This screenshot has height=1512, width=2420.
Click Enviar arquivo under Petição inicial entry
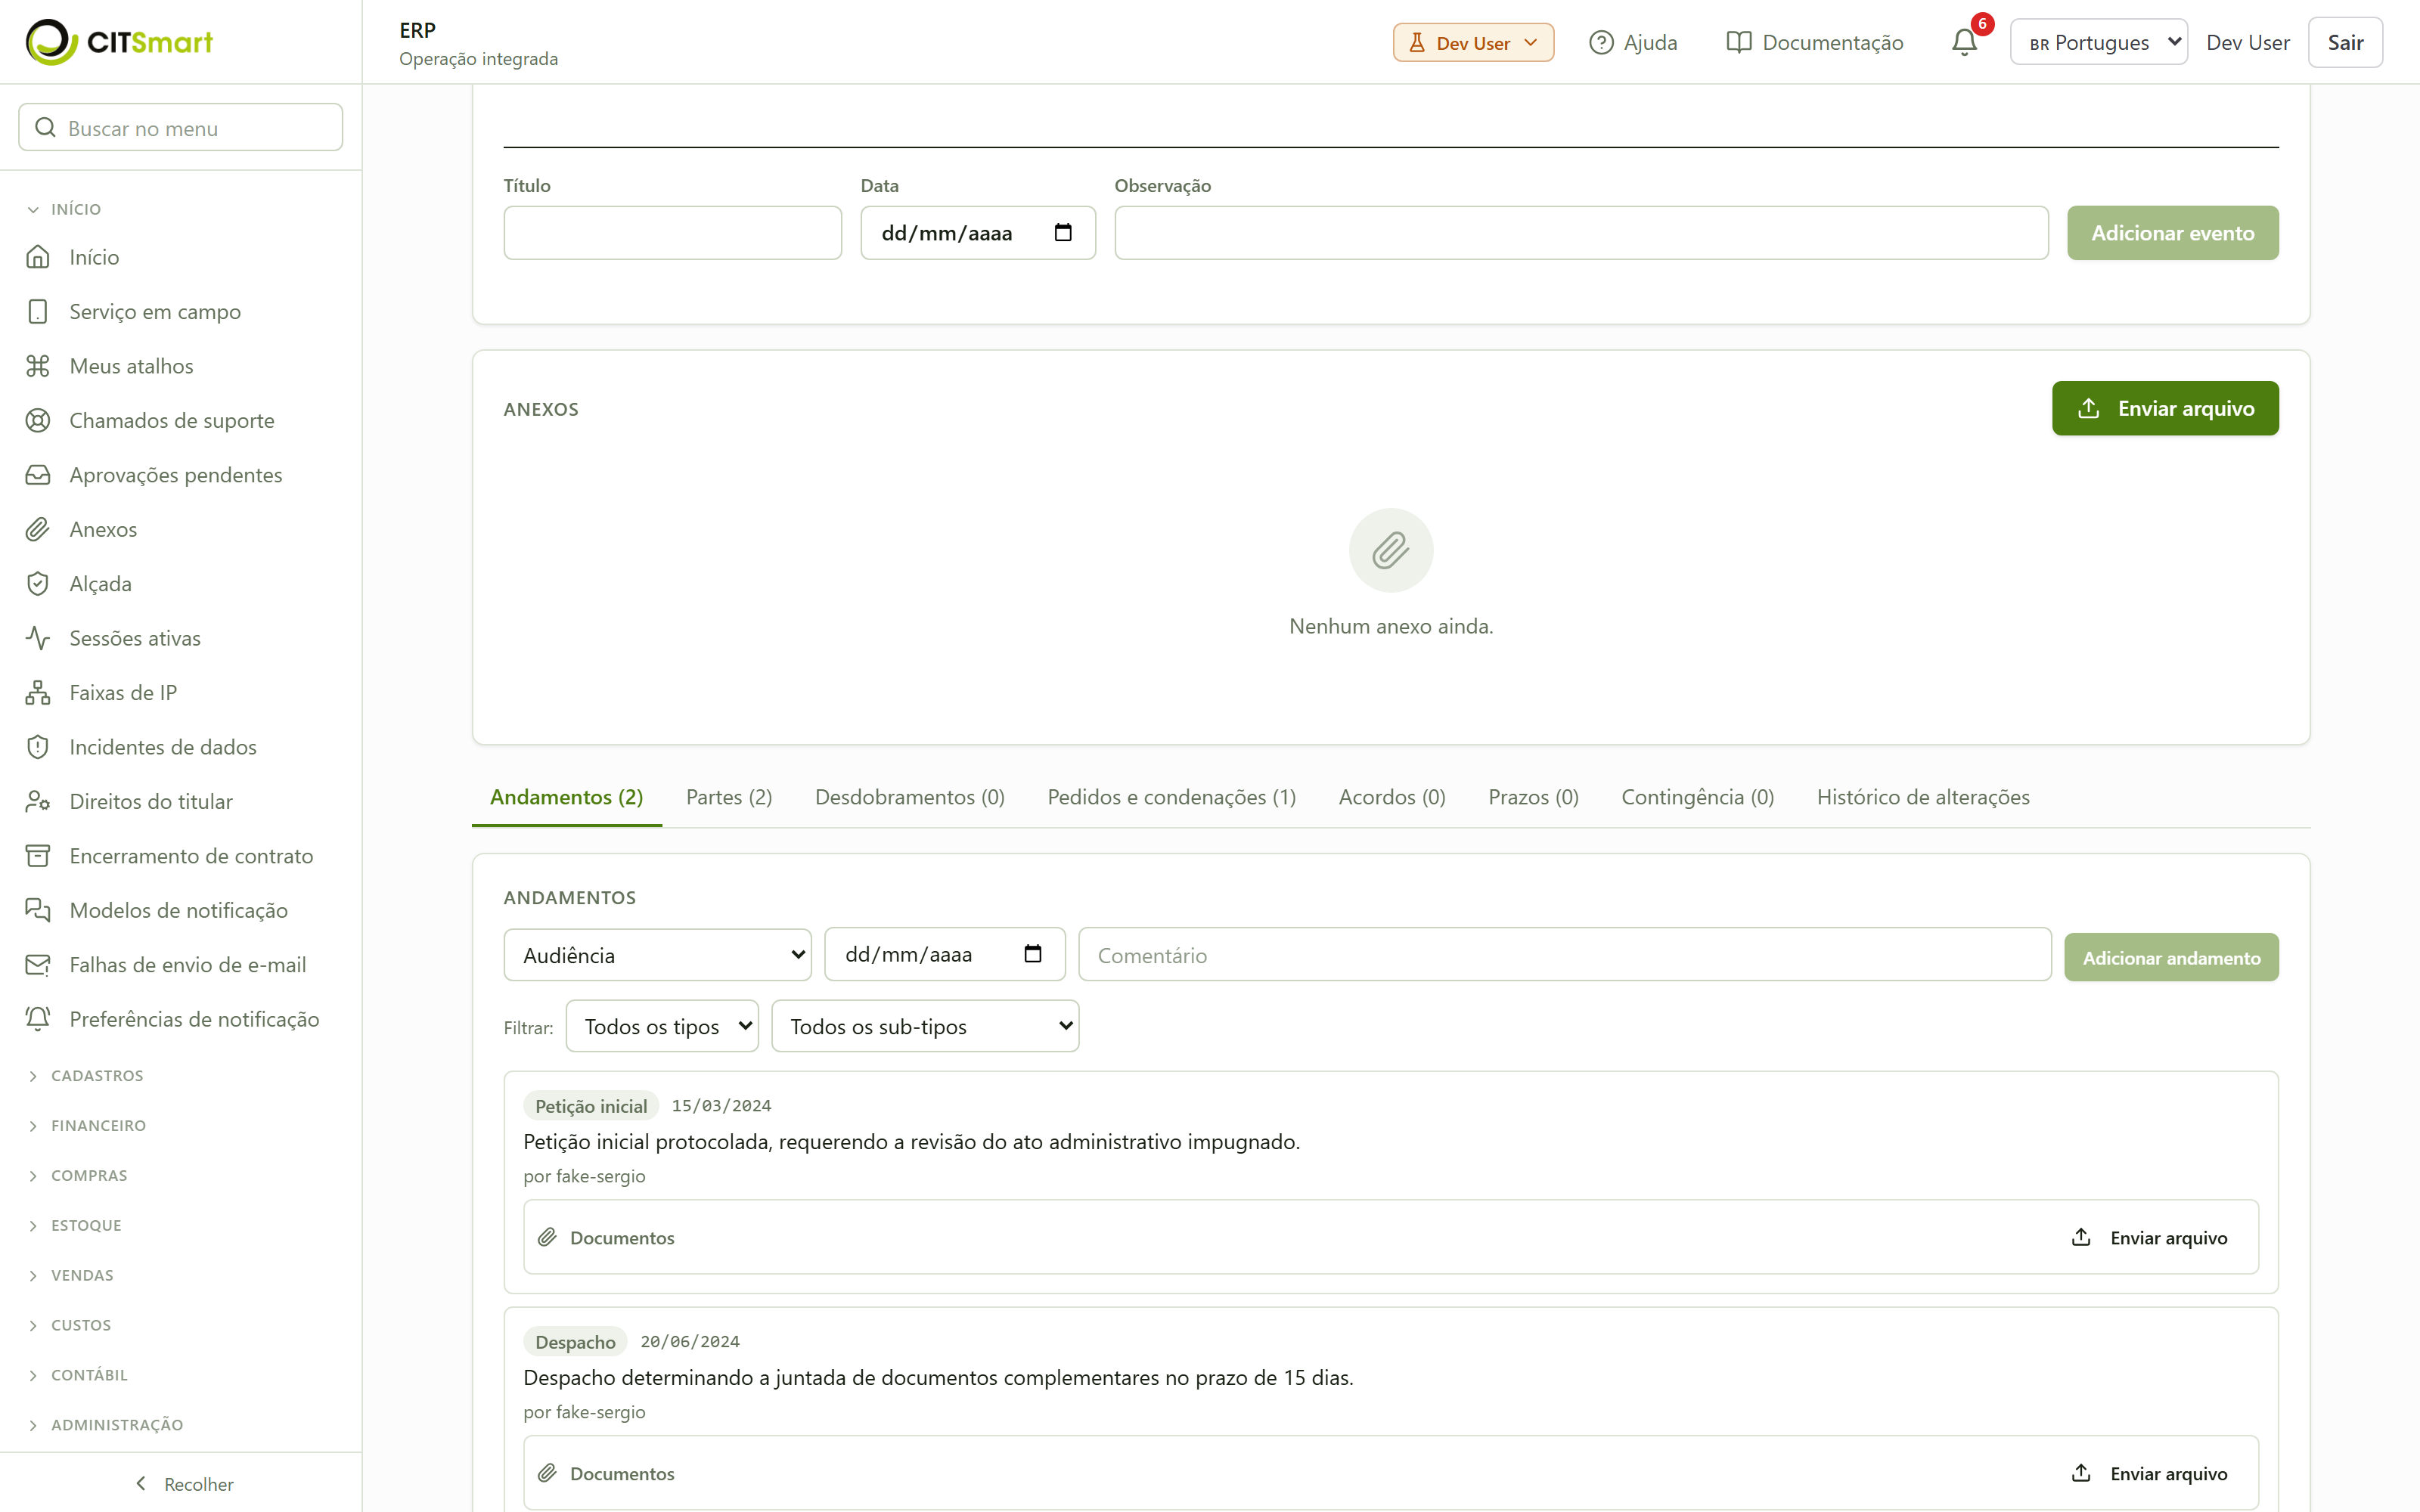2149,1237
